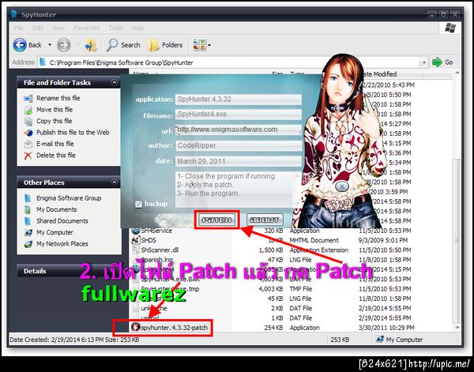Click the SHDS document icon

click(136, 241)
